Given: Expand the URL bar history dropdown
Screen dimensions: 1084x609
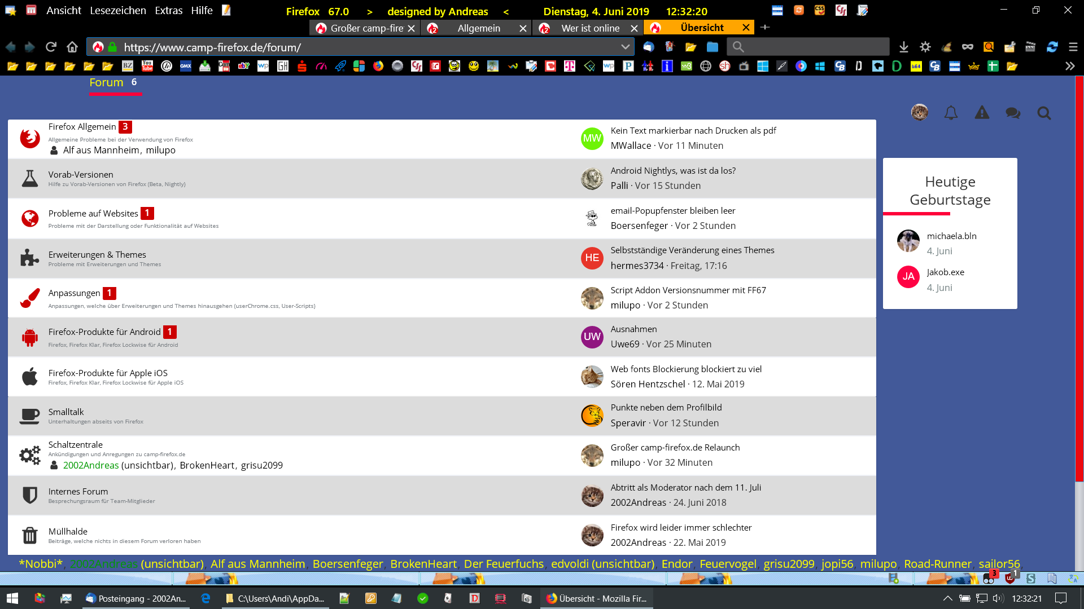Looking at the screenshot, I should click(x=625, y=47).
